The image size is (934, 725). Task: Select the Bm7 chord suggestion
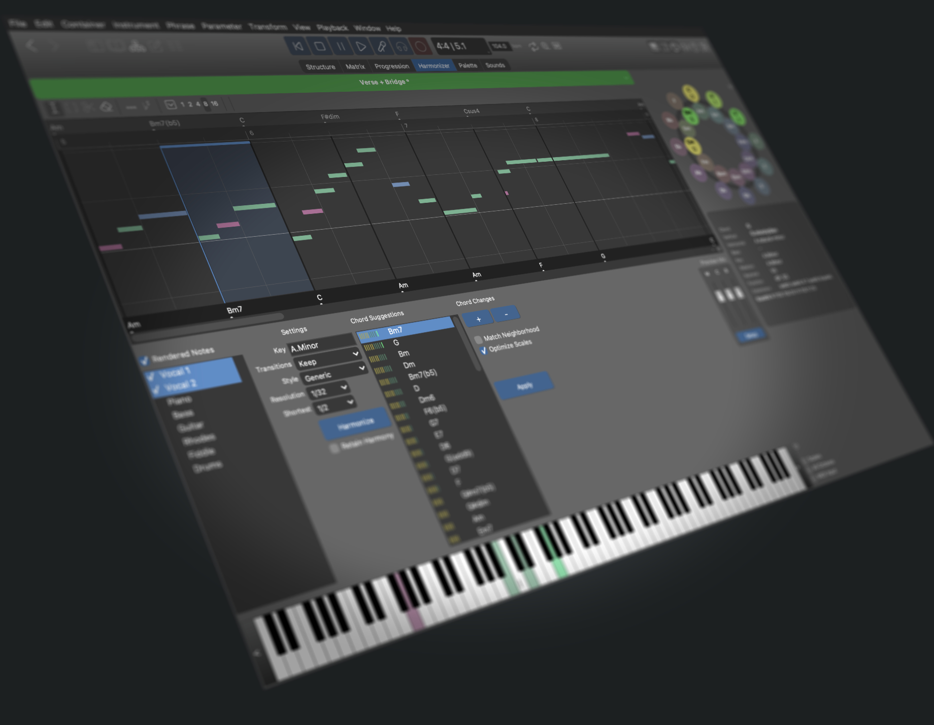(x=405, y=330)
